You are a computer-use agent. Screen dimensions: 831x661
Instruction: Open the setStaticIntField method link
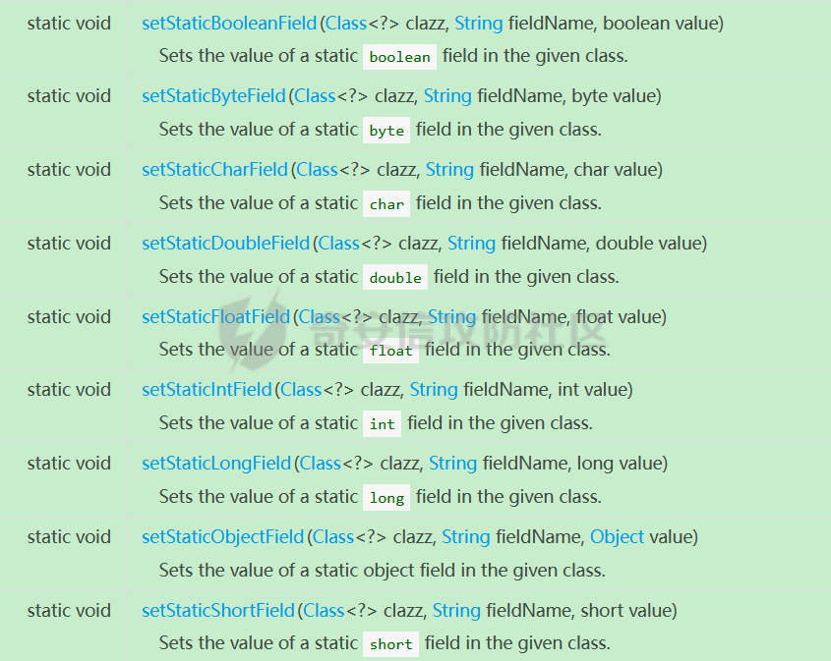(207, 390)
